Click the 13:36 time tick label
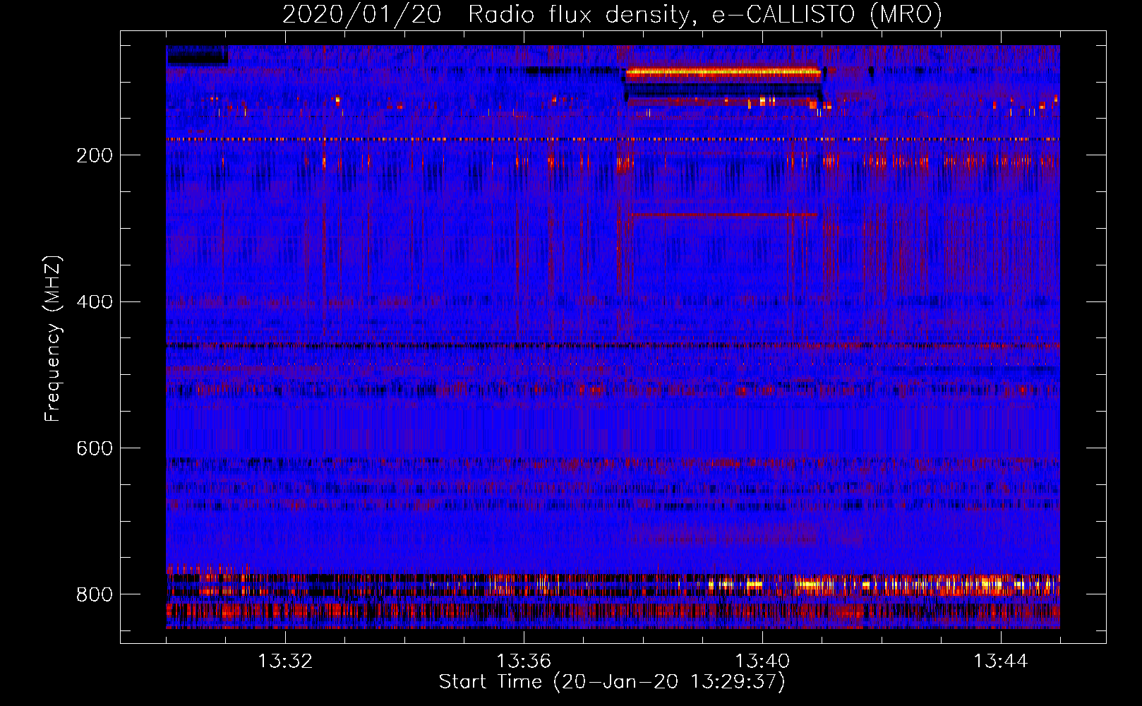The height and width of the screenshot is (706, 1142). 524,662
